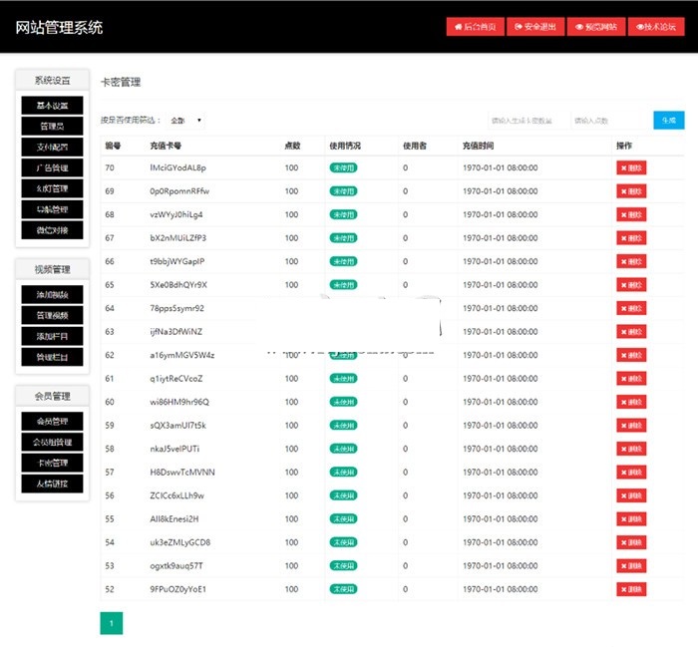698x647 pixels.
Task: Delete card row 64 78pps5symr92
Action: click(631, 308)
